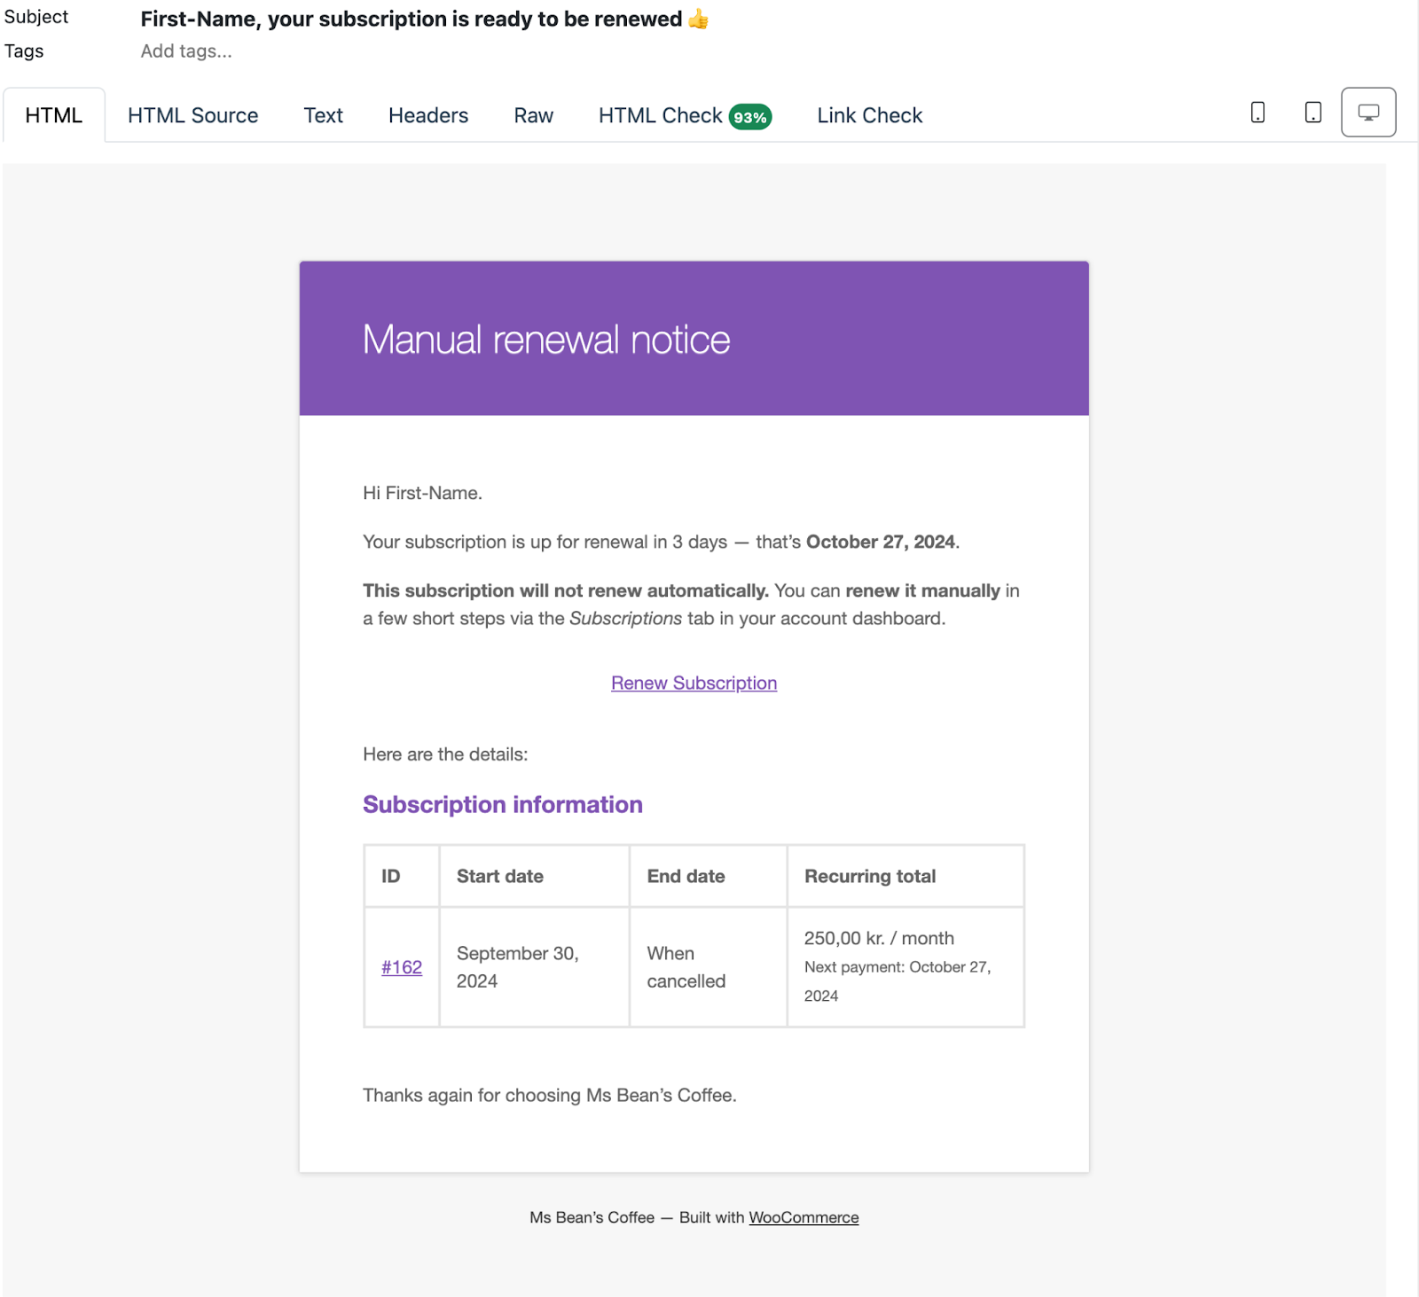Click the Add tags field
This screenshot has width=1419, height=1297.
pyautogui.click(x=186, y=51)
